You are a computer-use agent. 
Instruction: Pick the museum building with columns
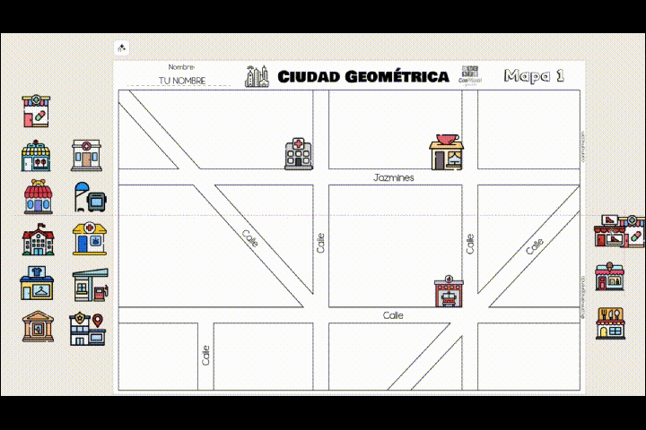click(38, 326)
